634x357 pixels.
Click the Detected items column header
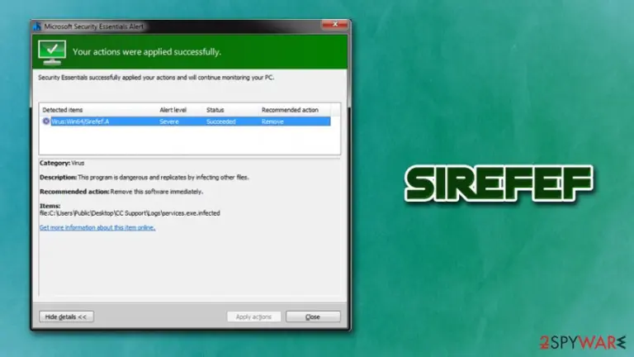[62, 110]
